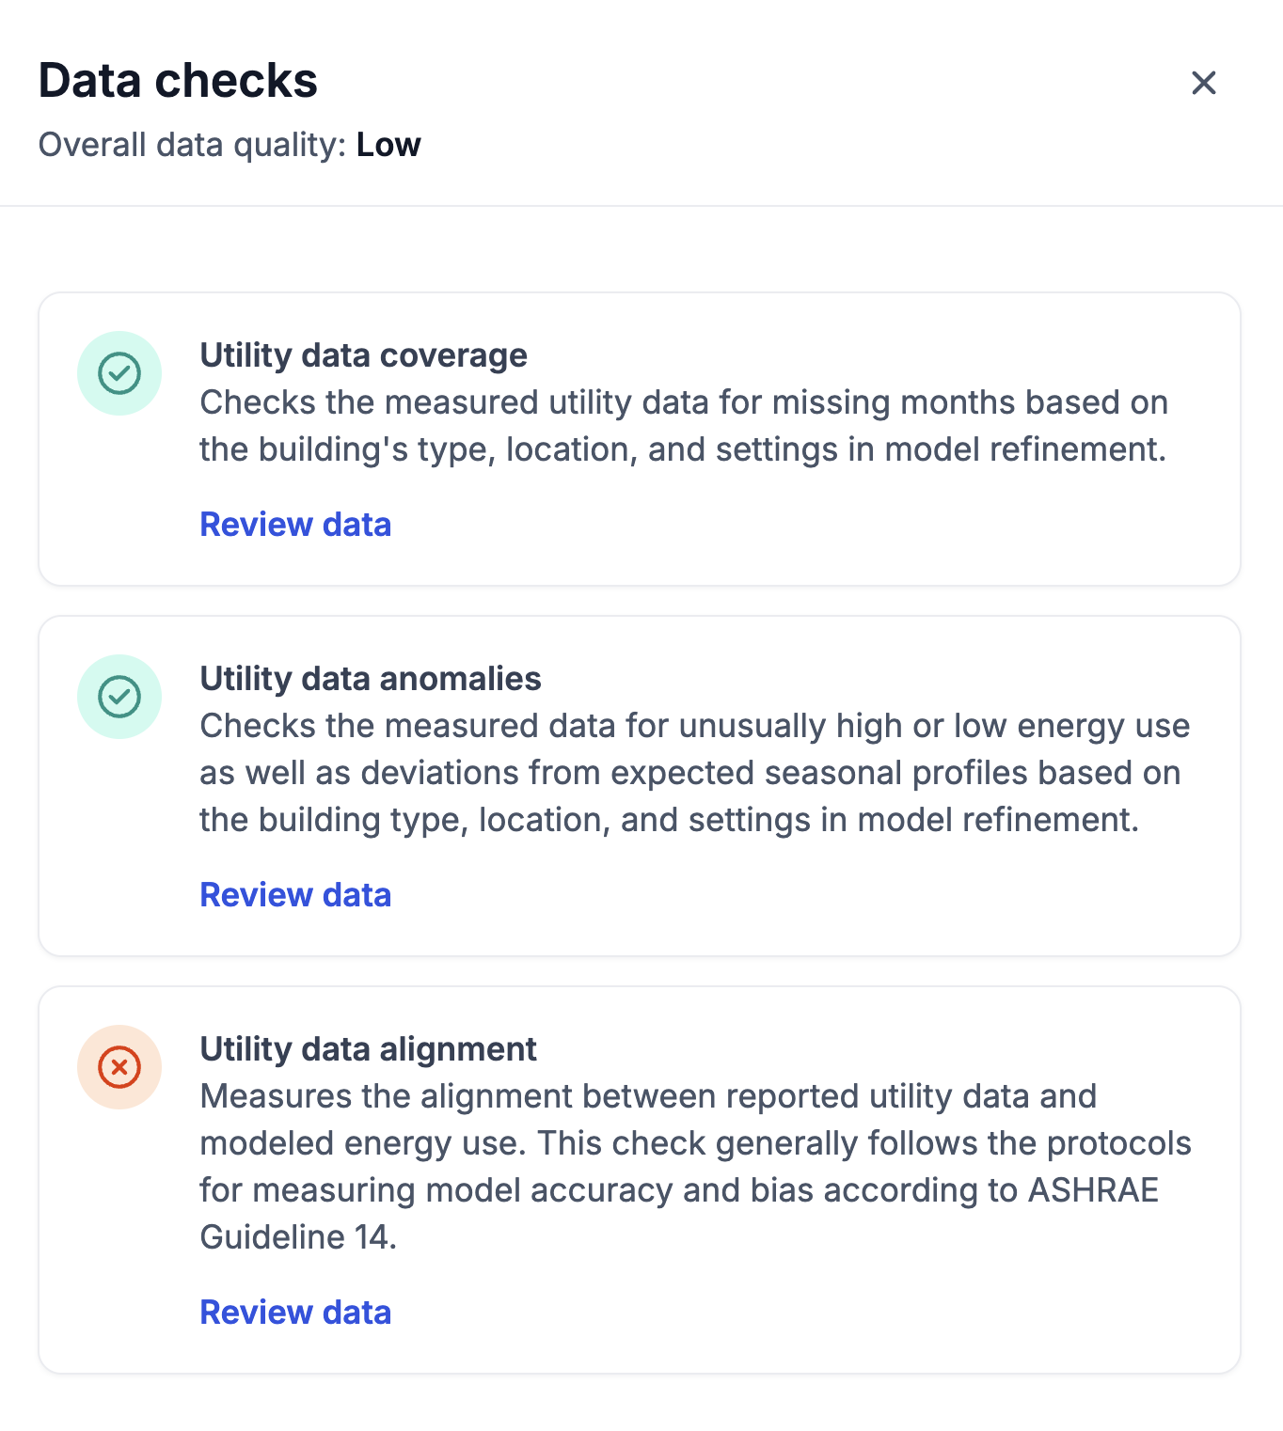Screen dimensions: 1283x1431
Task: Select the Utility data anomalies title
Action: coord(371,679)
